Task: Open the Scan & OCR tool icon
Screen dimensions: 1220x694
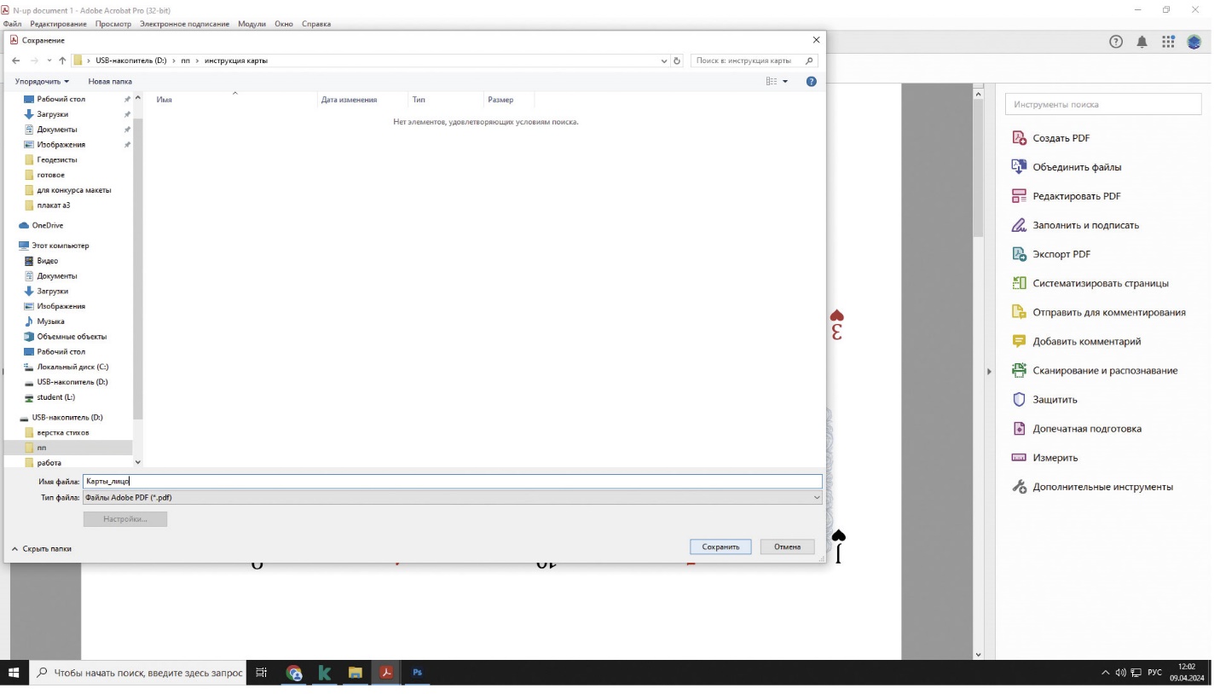Action: pos(1019,370)
